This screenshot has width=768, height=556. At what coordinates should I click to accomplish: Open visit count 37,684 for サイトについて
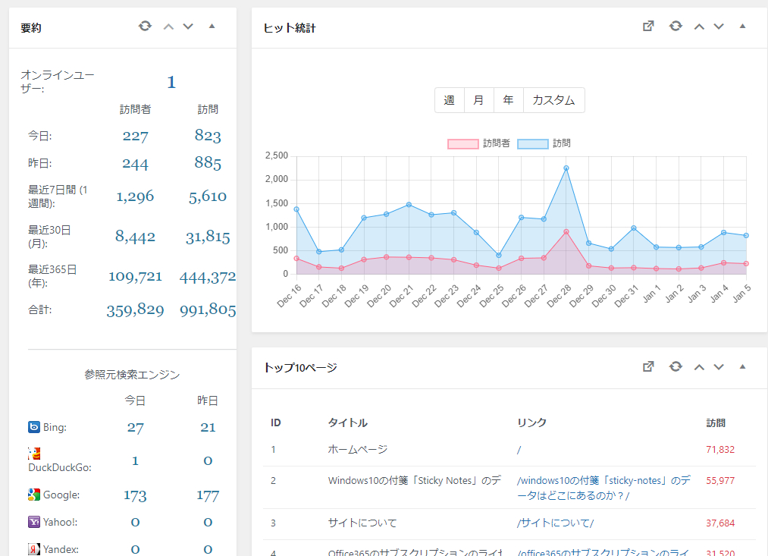click(x=720, y=523)
